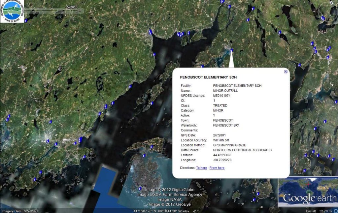Open directions 'From here' link

pos(217,168)
